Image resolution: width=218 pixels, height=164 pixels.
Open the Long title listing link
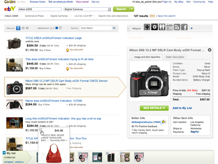point(63,118)
